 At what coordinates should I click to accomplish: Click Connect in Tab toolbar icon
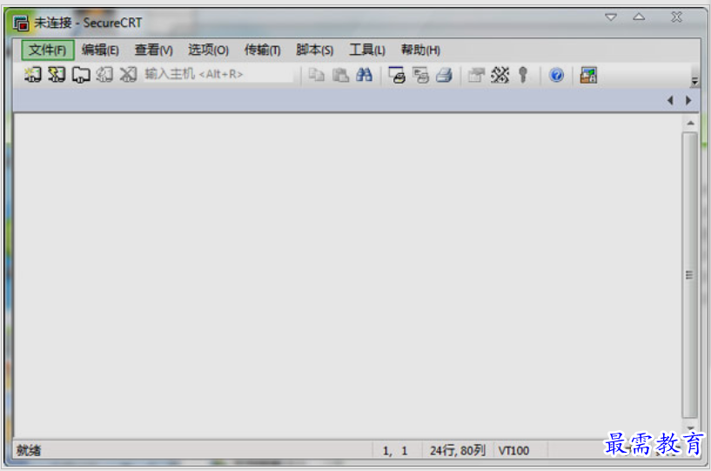point(81,74)
